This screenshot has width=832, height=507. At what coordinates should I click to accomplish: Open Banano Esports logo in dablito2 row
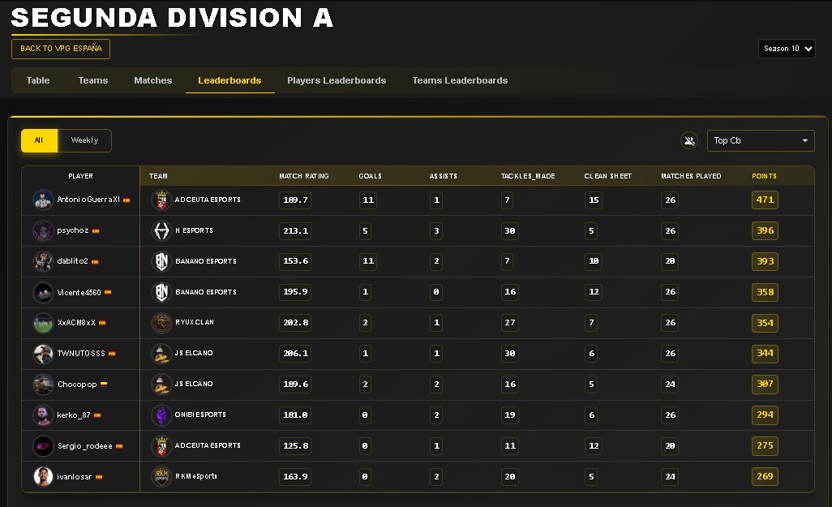[x=161, y=261]
